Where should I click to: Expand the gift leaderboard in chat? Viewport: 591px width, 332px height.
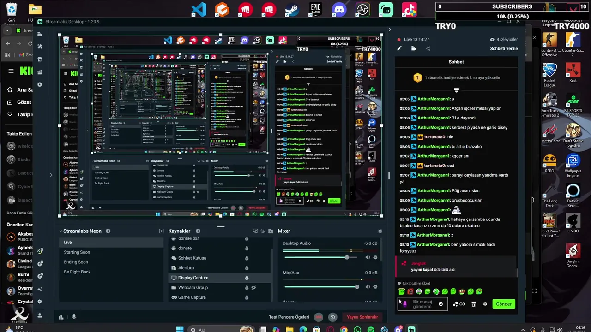456,90
